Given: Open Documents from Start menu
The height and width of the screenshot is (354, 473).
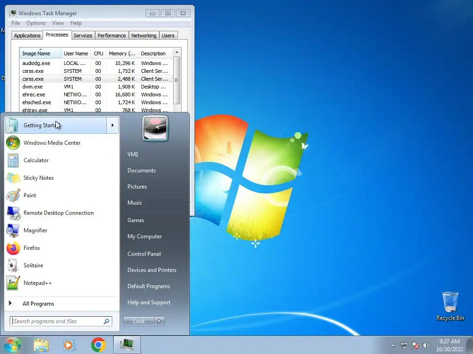Looking at the screenshot, I should [x=141, y=171].
